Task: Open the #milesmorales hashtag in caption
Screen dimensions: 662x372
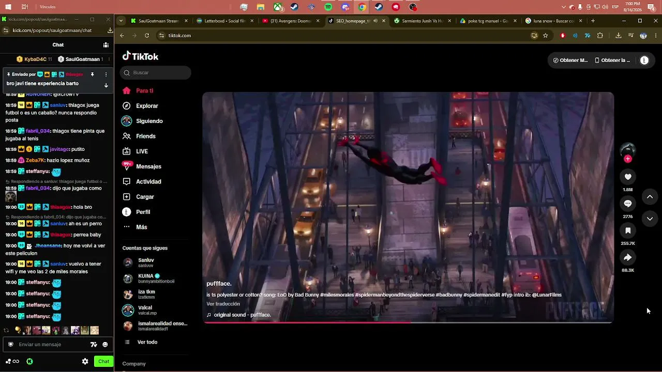Action: [x=337, y=296]
